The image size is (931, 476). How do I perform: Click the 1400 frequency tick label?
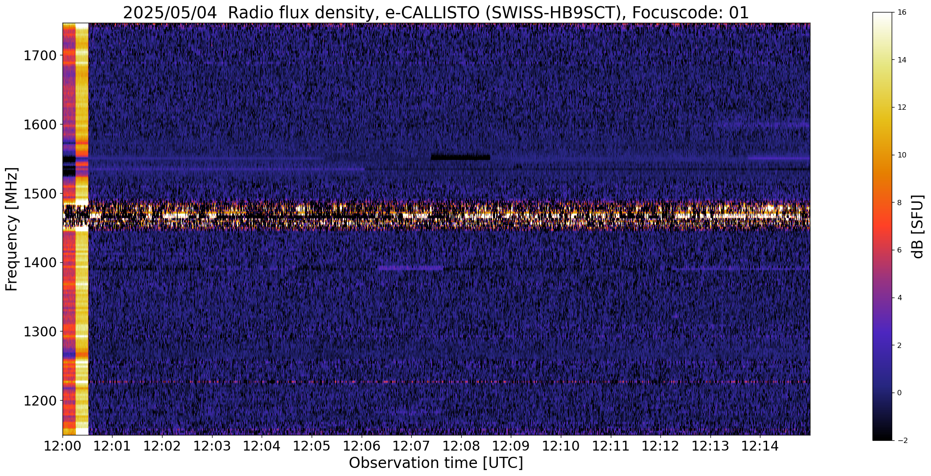point(39,263)
